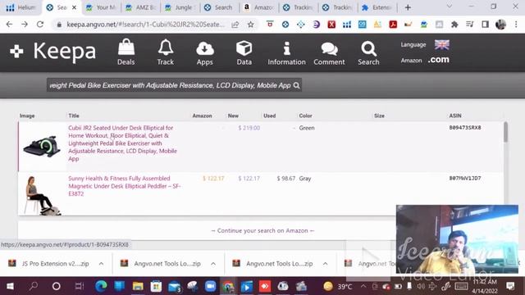Click the $98.67 Used price
The image size is (525, 295).
click(286, 179)
